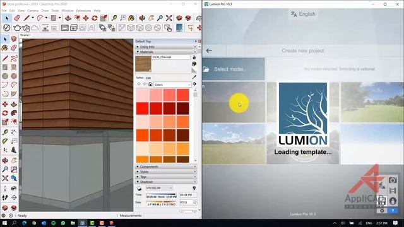This screenshot has width=404, height=227.
Task: Select the Protractor tool in left palette
Action: [x=5, y=141]
